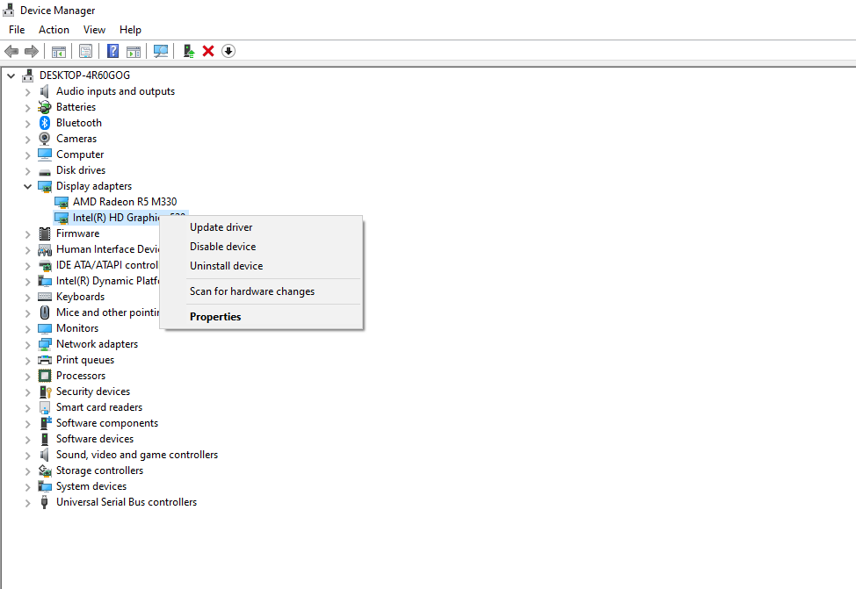Image resolution: width=856 pixels, height=589 pixels.
Task: Click the Scan for hardware changes toolbar icon
Action: (161, 51)
